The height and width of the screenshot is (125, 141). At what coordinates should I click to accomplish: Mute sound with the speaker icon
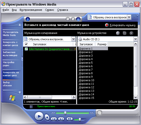[70, 119]
